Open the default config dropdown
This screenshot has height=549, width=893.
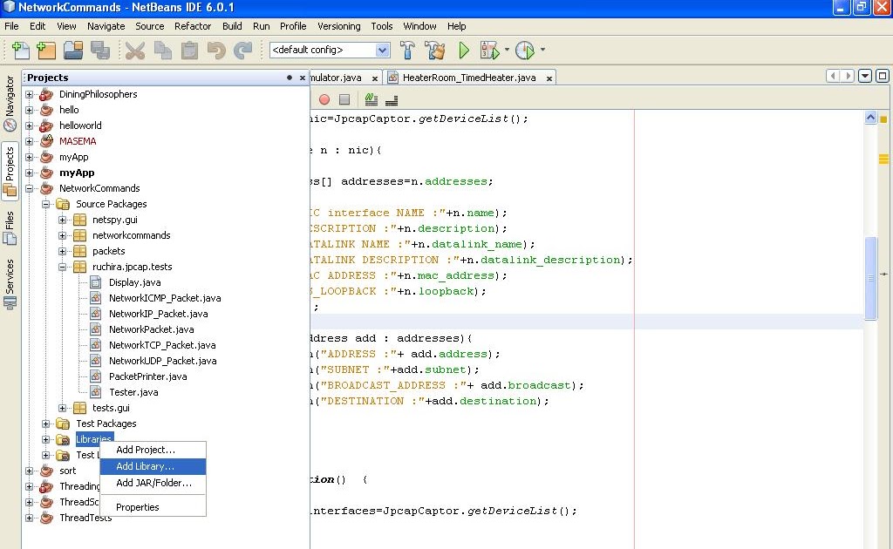[x=384, y=51]
